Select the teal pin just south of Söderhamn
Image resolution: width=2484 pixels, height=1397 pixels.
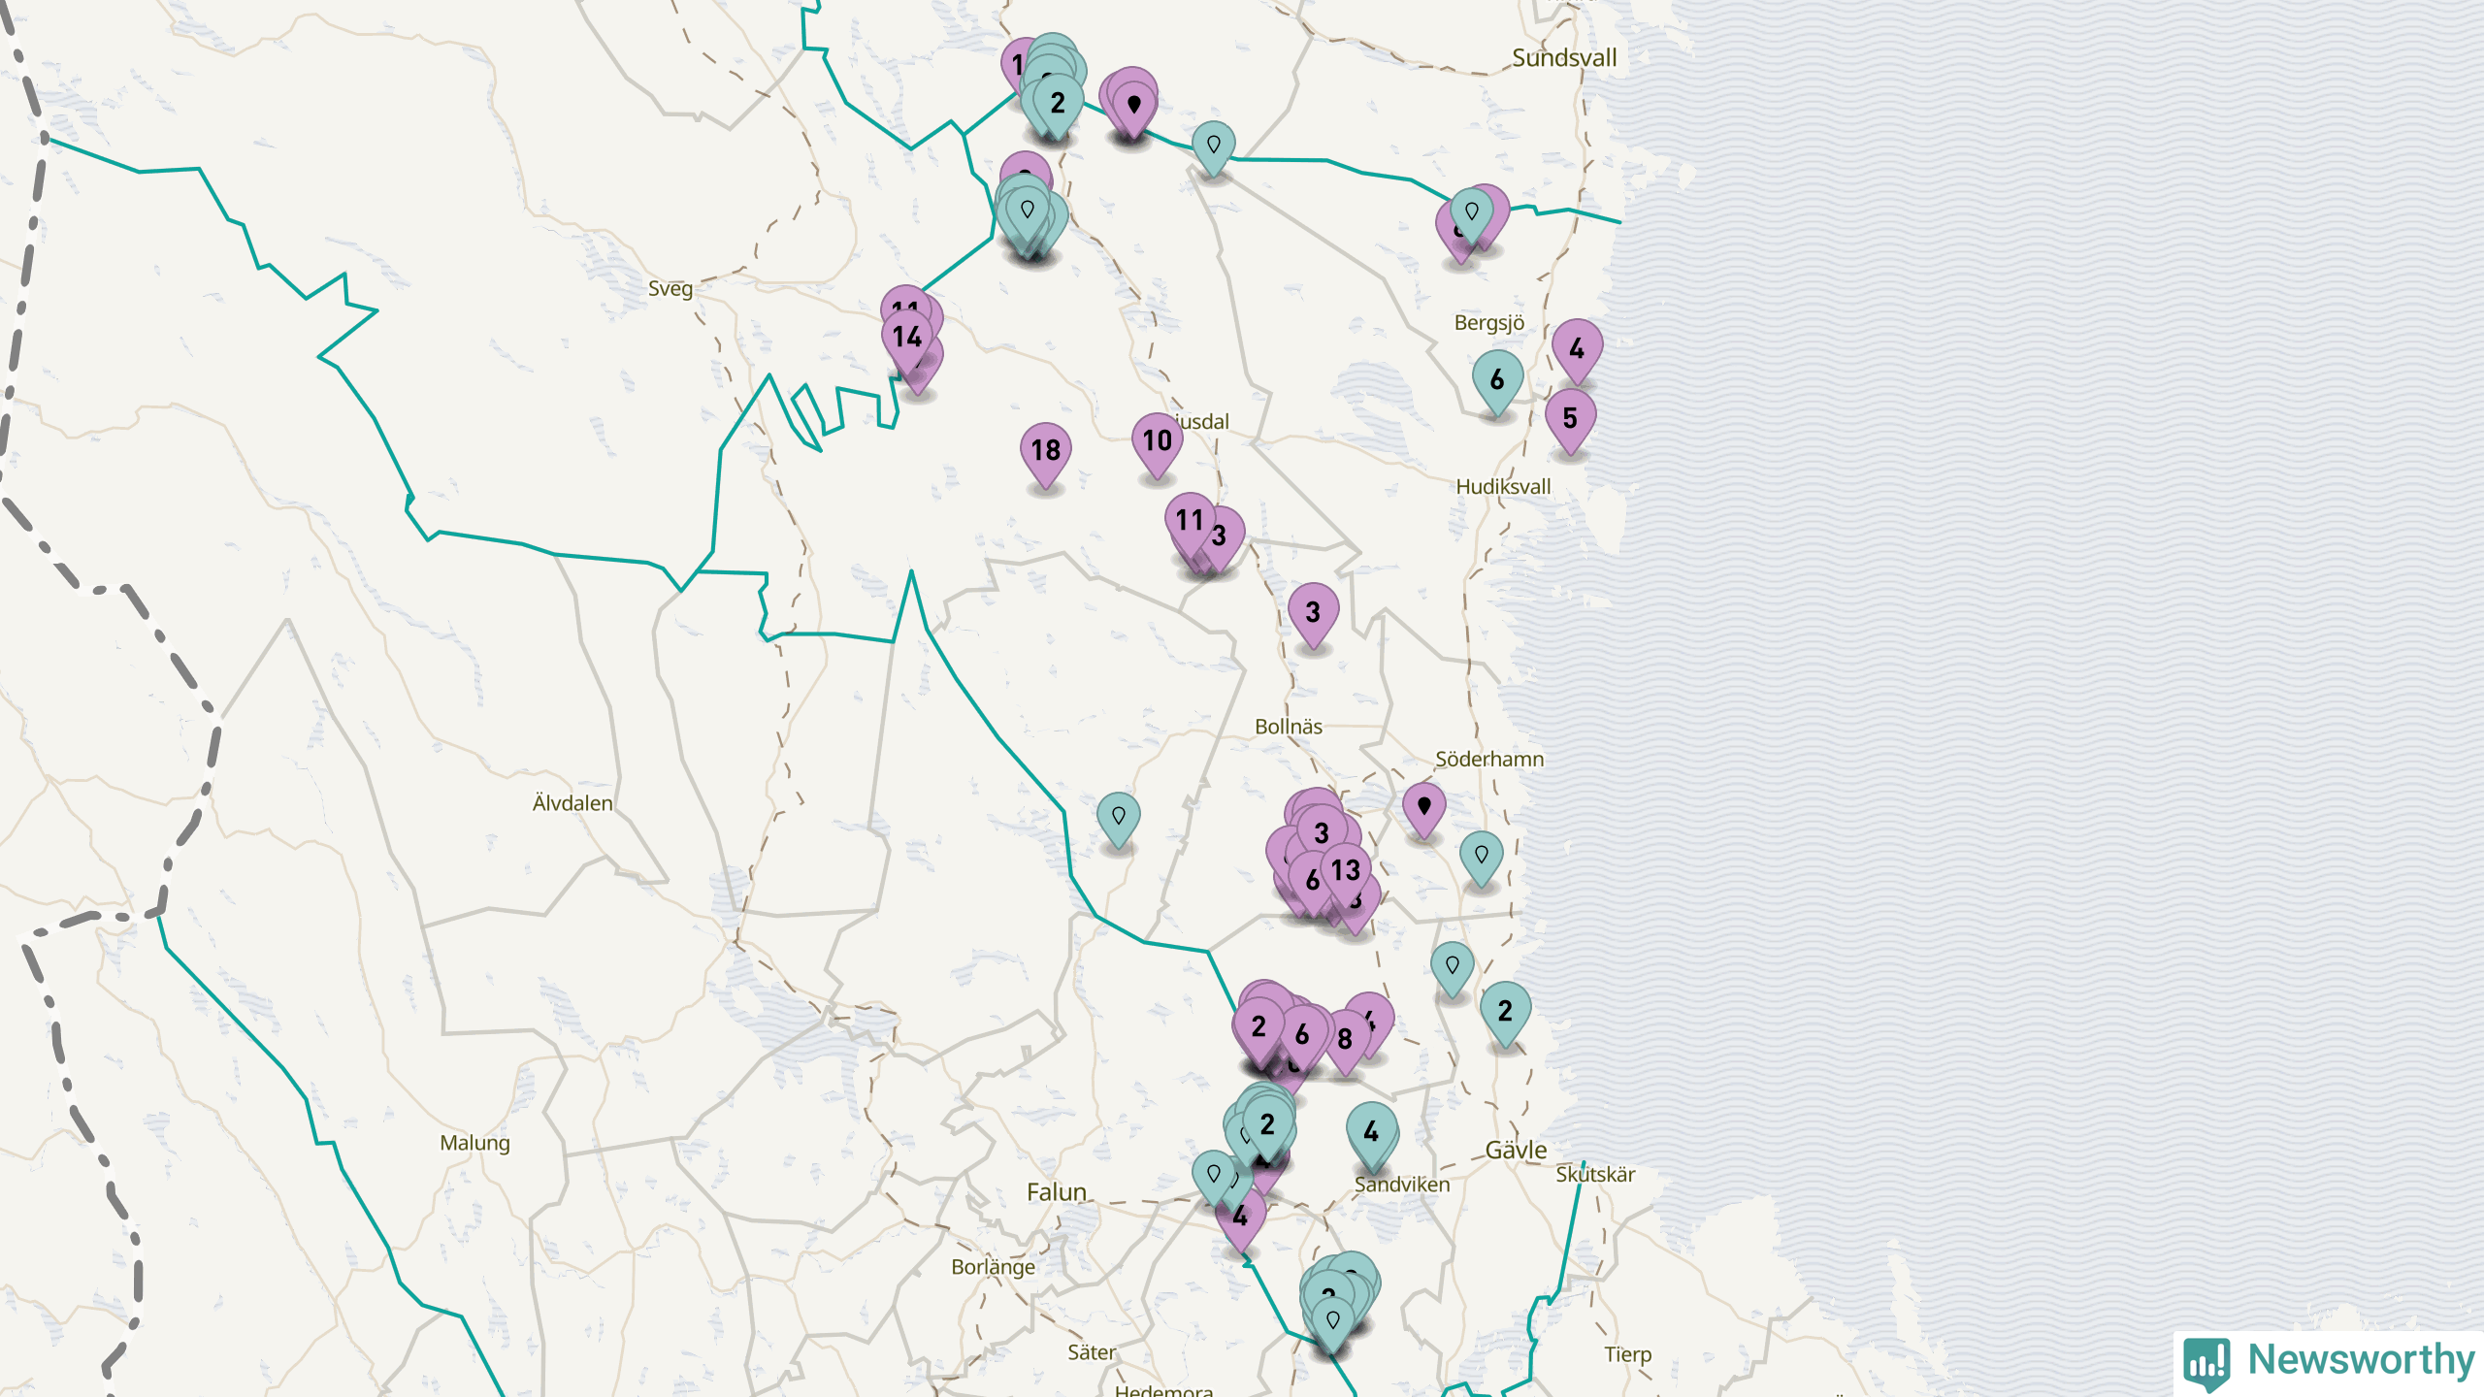click(x=1481, y=860)
